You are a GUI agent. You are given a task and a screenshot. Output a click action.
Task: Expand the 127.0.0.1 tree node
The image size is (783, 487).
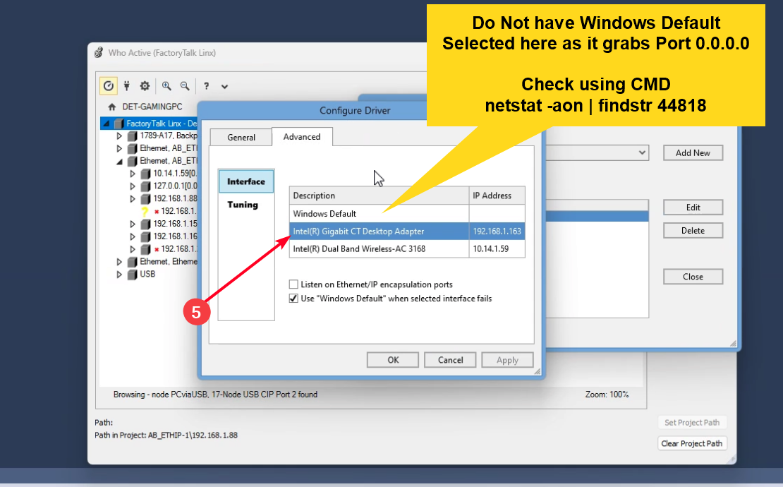click(x=133, y=186)
